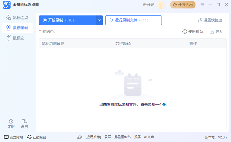Click the user avatar icon

click(x=161, y=5)
